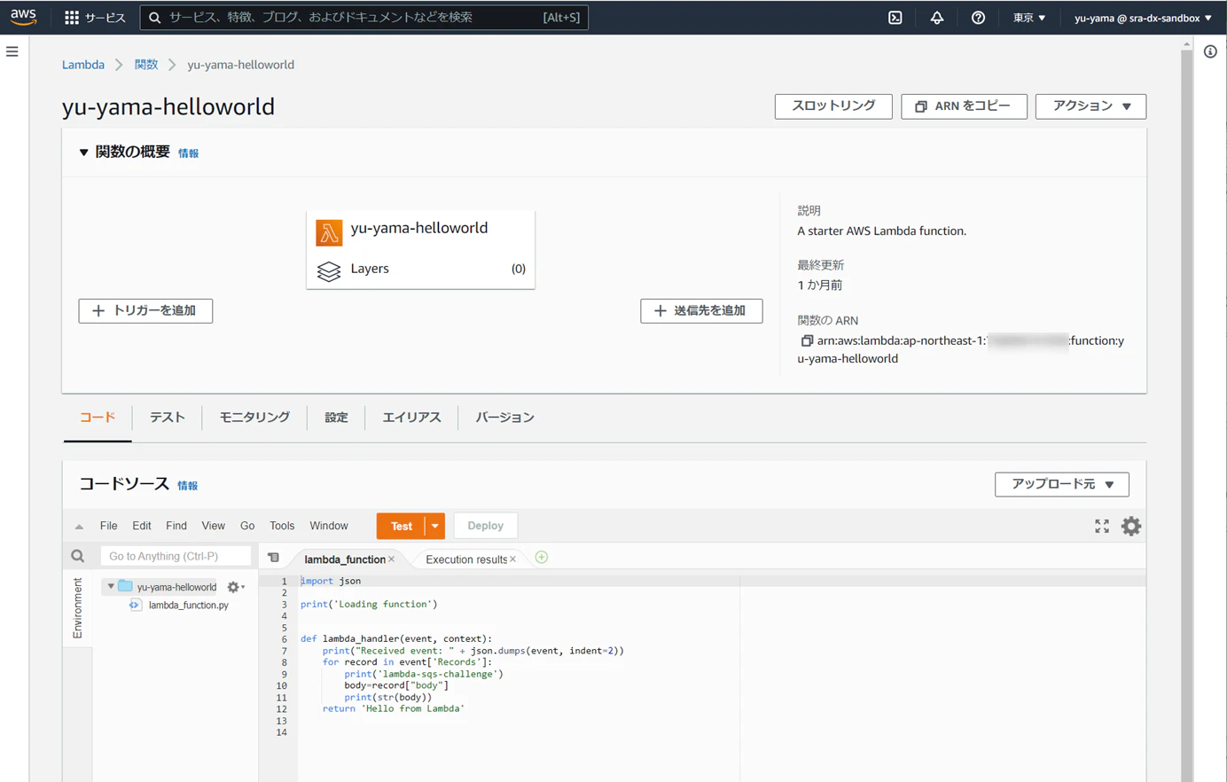Open the Window menu in the editor

pos(329,526)
